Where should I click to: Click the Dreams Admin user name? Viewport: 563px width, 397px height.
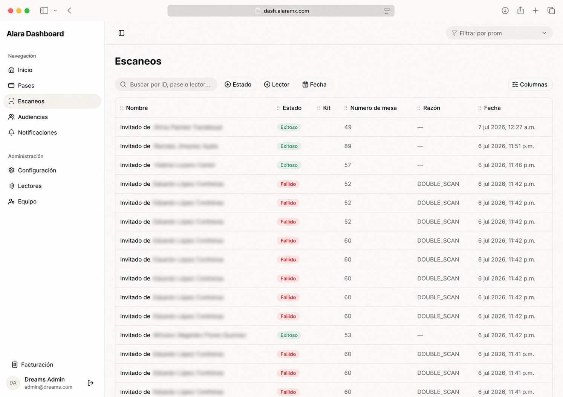point(44,379)
